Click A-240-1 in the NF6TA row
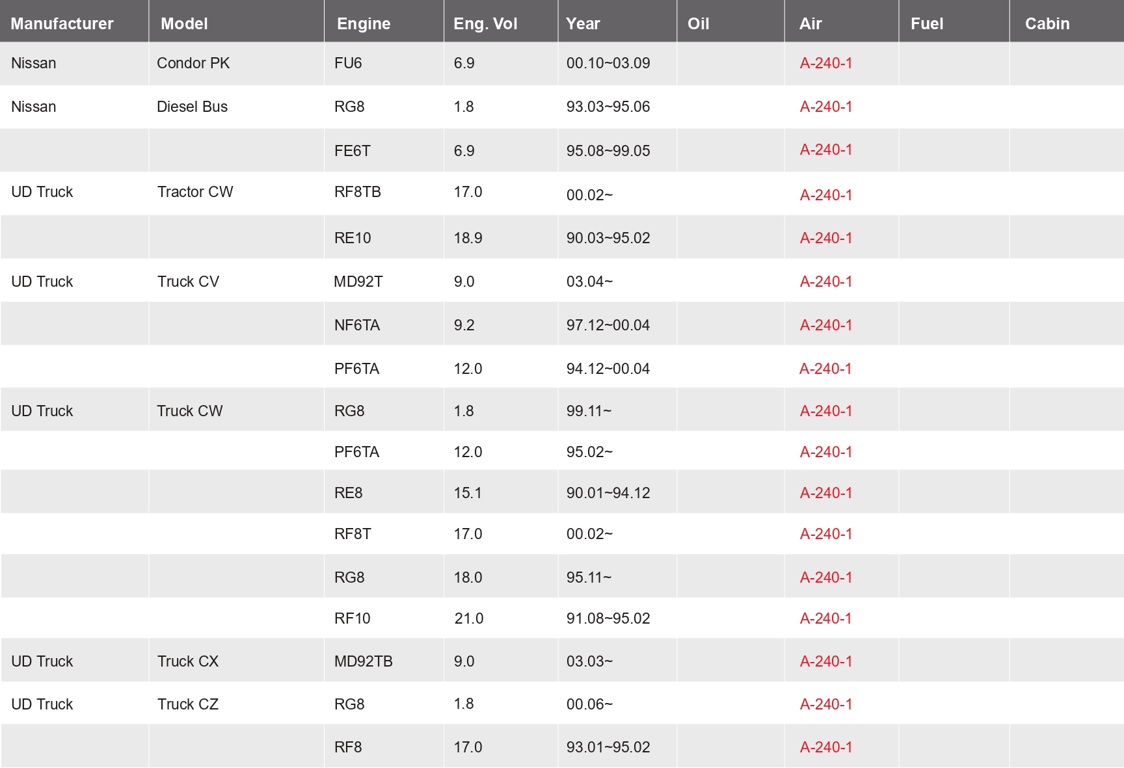 coord(826,325)
